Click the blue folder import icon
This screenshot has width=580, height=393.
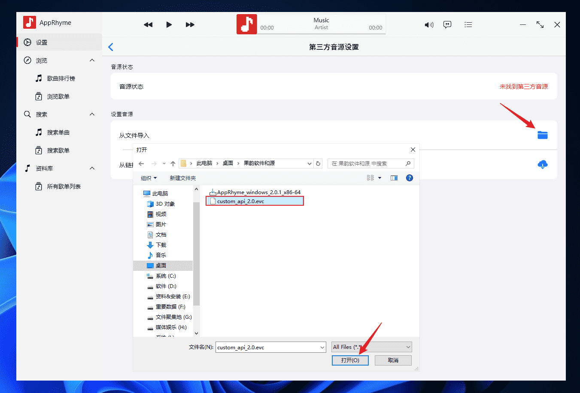543,135
